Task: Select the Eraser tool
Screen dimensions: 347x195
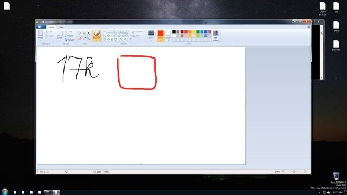Action: point(80,38)
